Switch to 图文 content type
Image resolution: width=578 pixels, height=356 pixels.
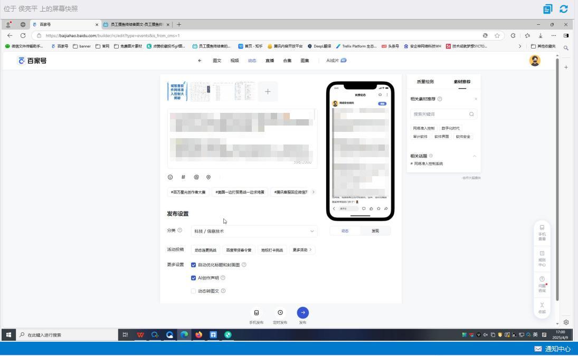pyautogui.click(x=217, y=60)
